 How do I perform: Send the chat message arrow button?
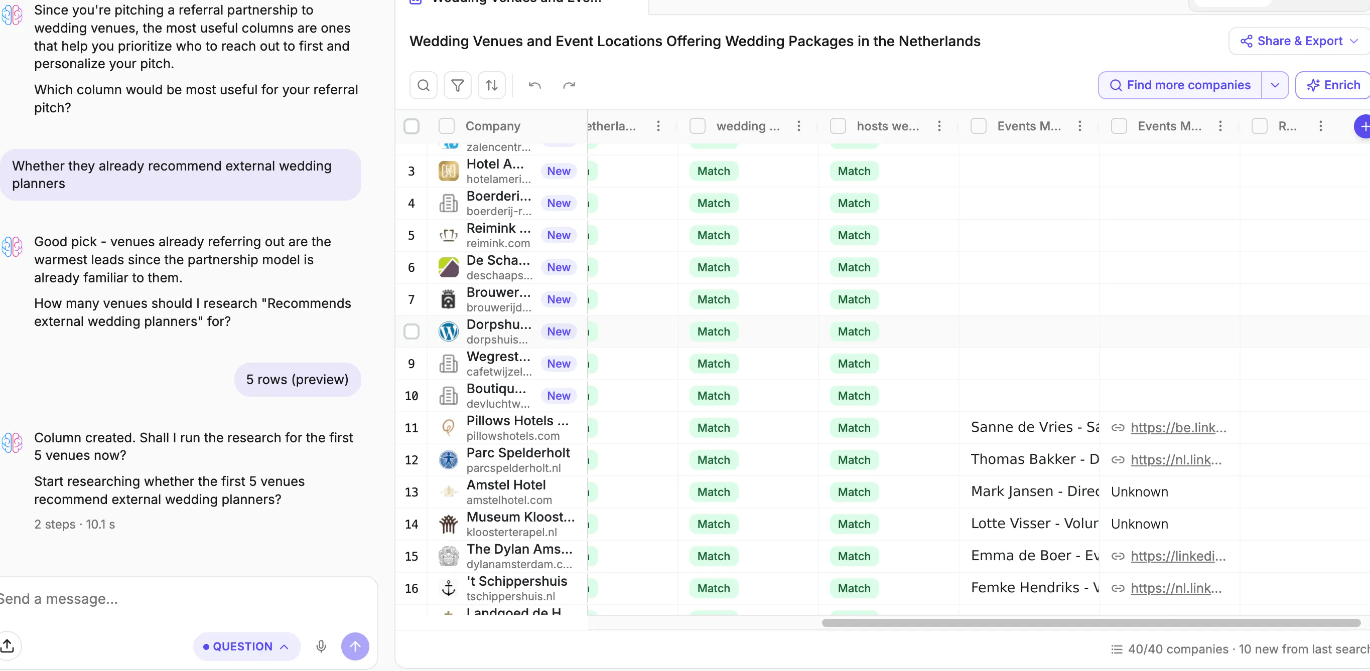[x=355, y=646]
